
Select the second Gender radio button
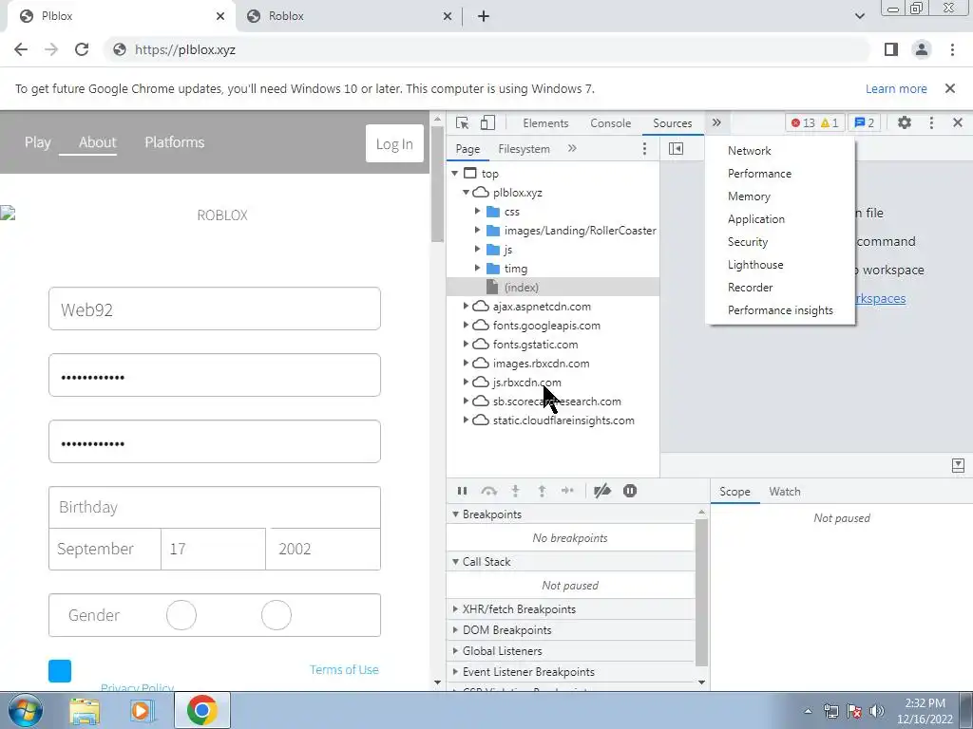pyautogui.click(x=277, y=615)
